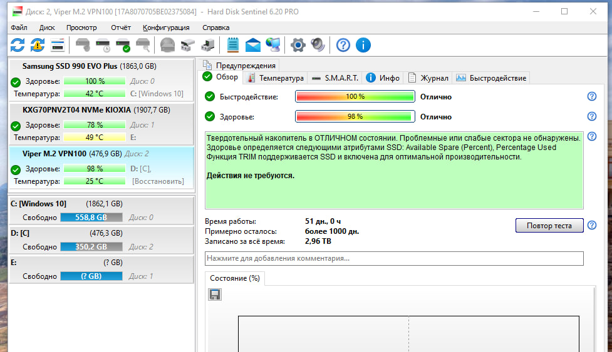
Task: Click the disk with magnifier icon
Action: click(143, 45)
